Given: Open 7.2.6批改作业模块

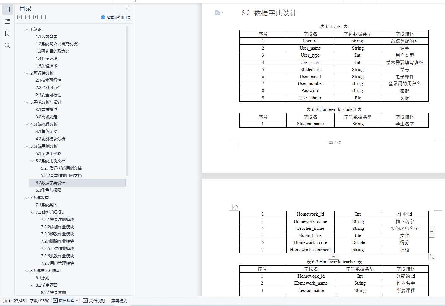Looking at the screenshot, I should [57, 256].
